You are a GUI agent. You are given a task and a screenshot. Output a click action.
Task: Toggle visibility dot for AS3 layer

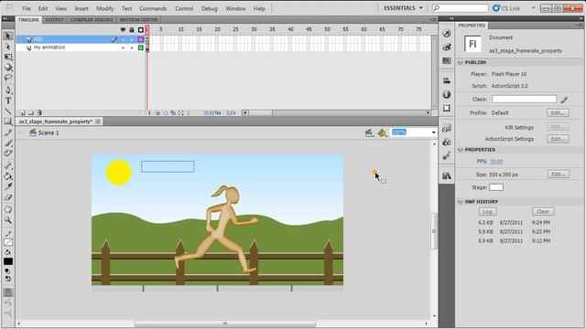click(x=123, y=39)
